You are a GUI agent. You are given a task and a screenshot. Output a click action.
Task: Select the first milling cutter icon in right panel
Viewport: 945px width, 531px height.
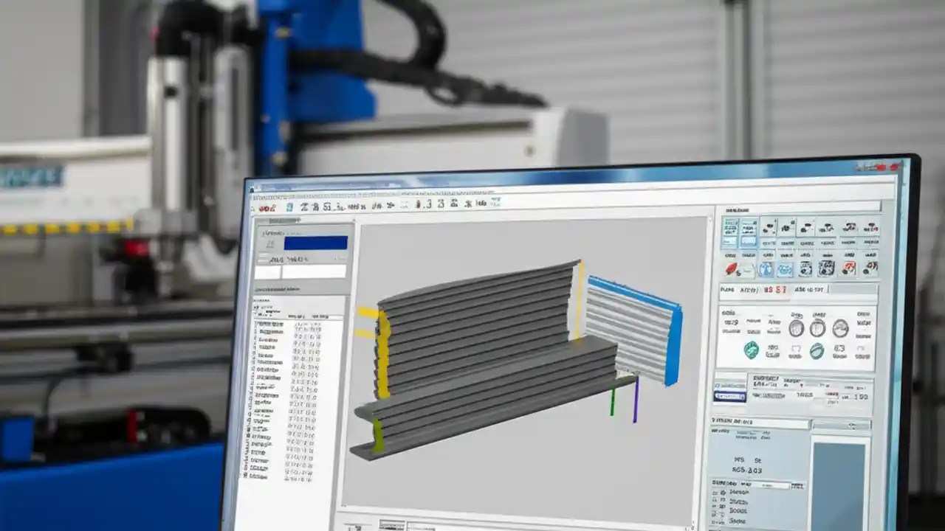click(x=769, y=228)
